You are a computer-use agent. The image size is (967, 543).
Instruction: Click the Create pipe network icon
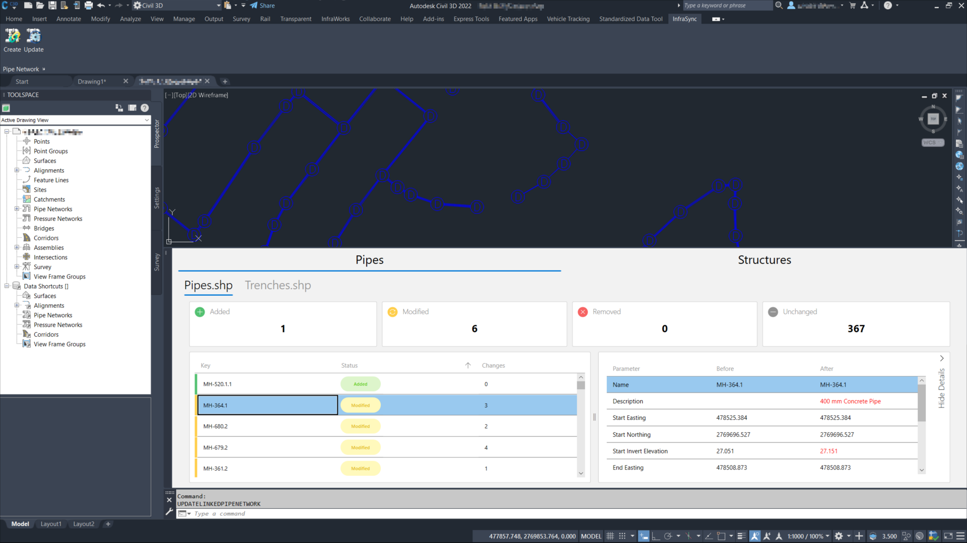(x=12, y=36)
